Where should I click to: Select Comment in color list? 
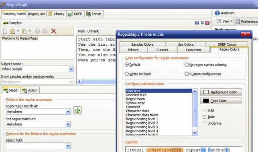pyautogui.click(x=158, y=107)
